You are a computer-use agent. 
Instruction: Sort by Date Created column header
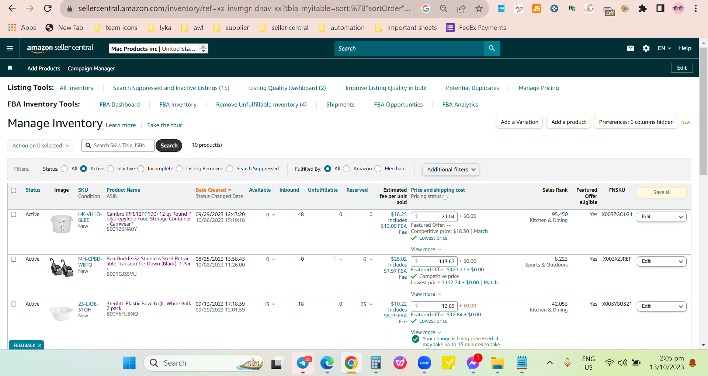click(214, 190)
